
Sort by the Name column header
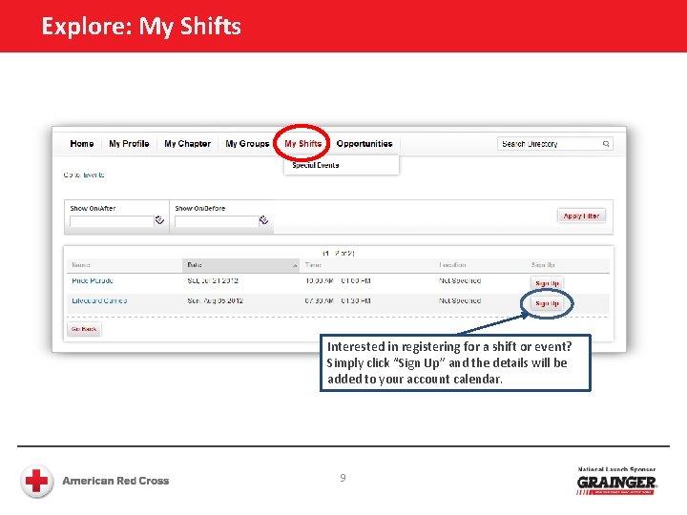tap(80, 265)
